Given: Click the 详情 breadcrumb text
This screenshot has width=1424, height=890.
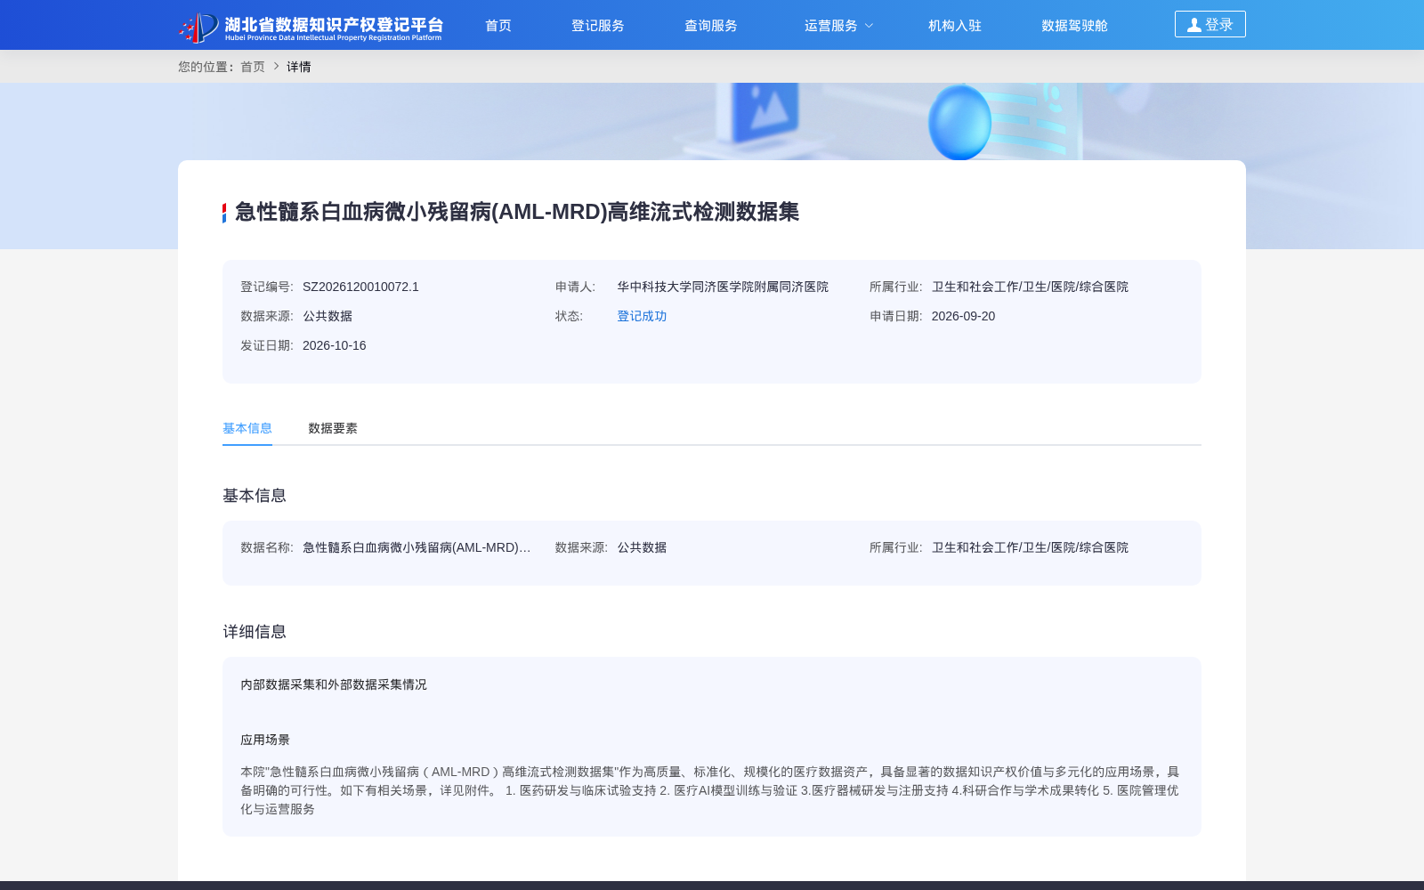Looking at the screenshot, I should pyautogui.click(x=299, y=67).
